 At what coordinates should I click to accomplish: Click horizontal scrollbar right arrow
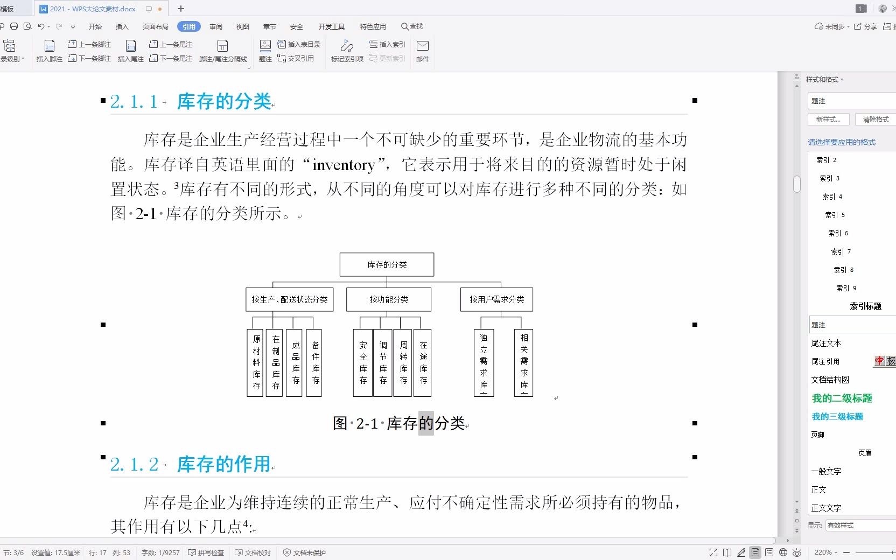[x=788, y=540]
